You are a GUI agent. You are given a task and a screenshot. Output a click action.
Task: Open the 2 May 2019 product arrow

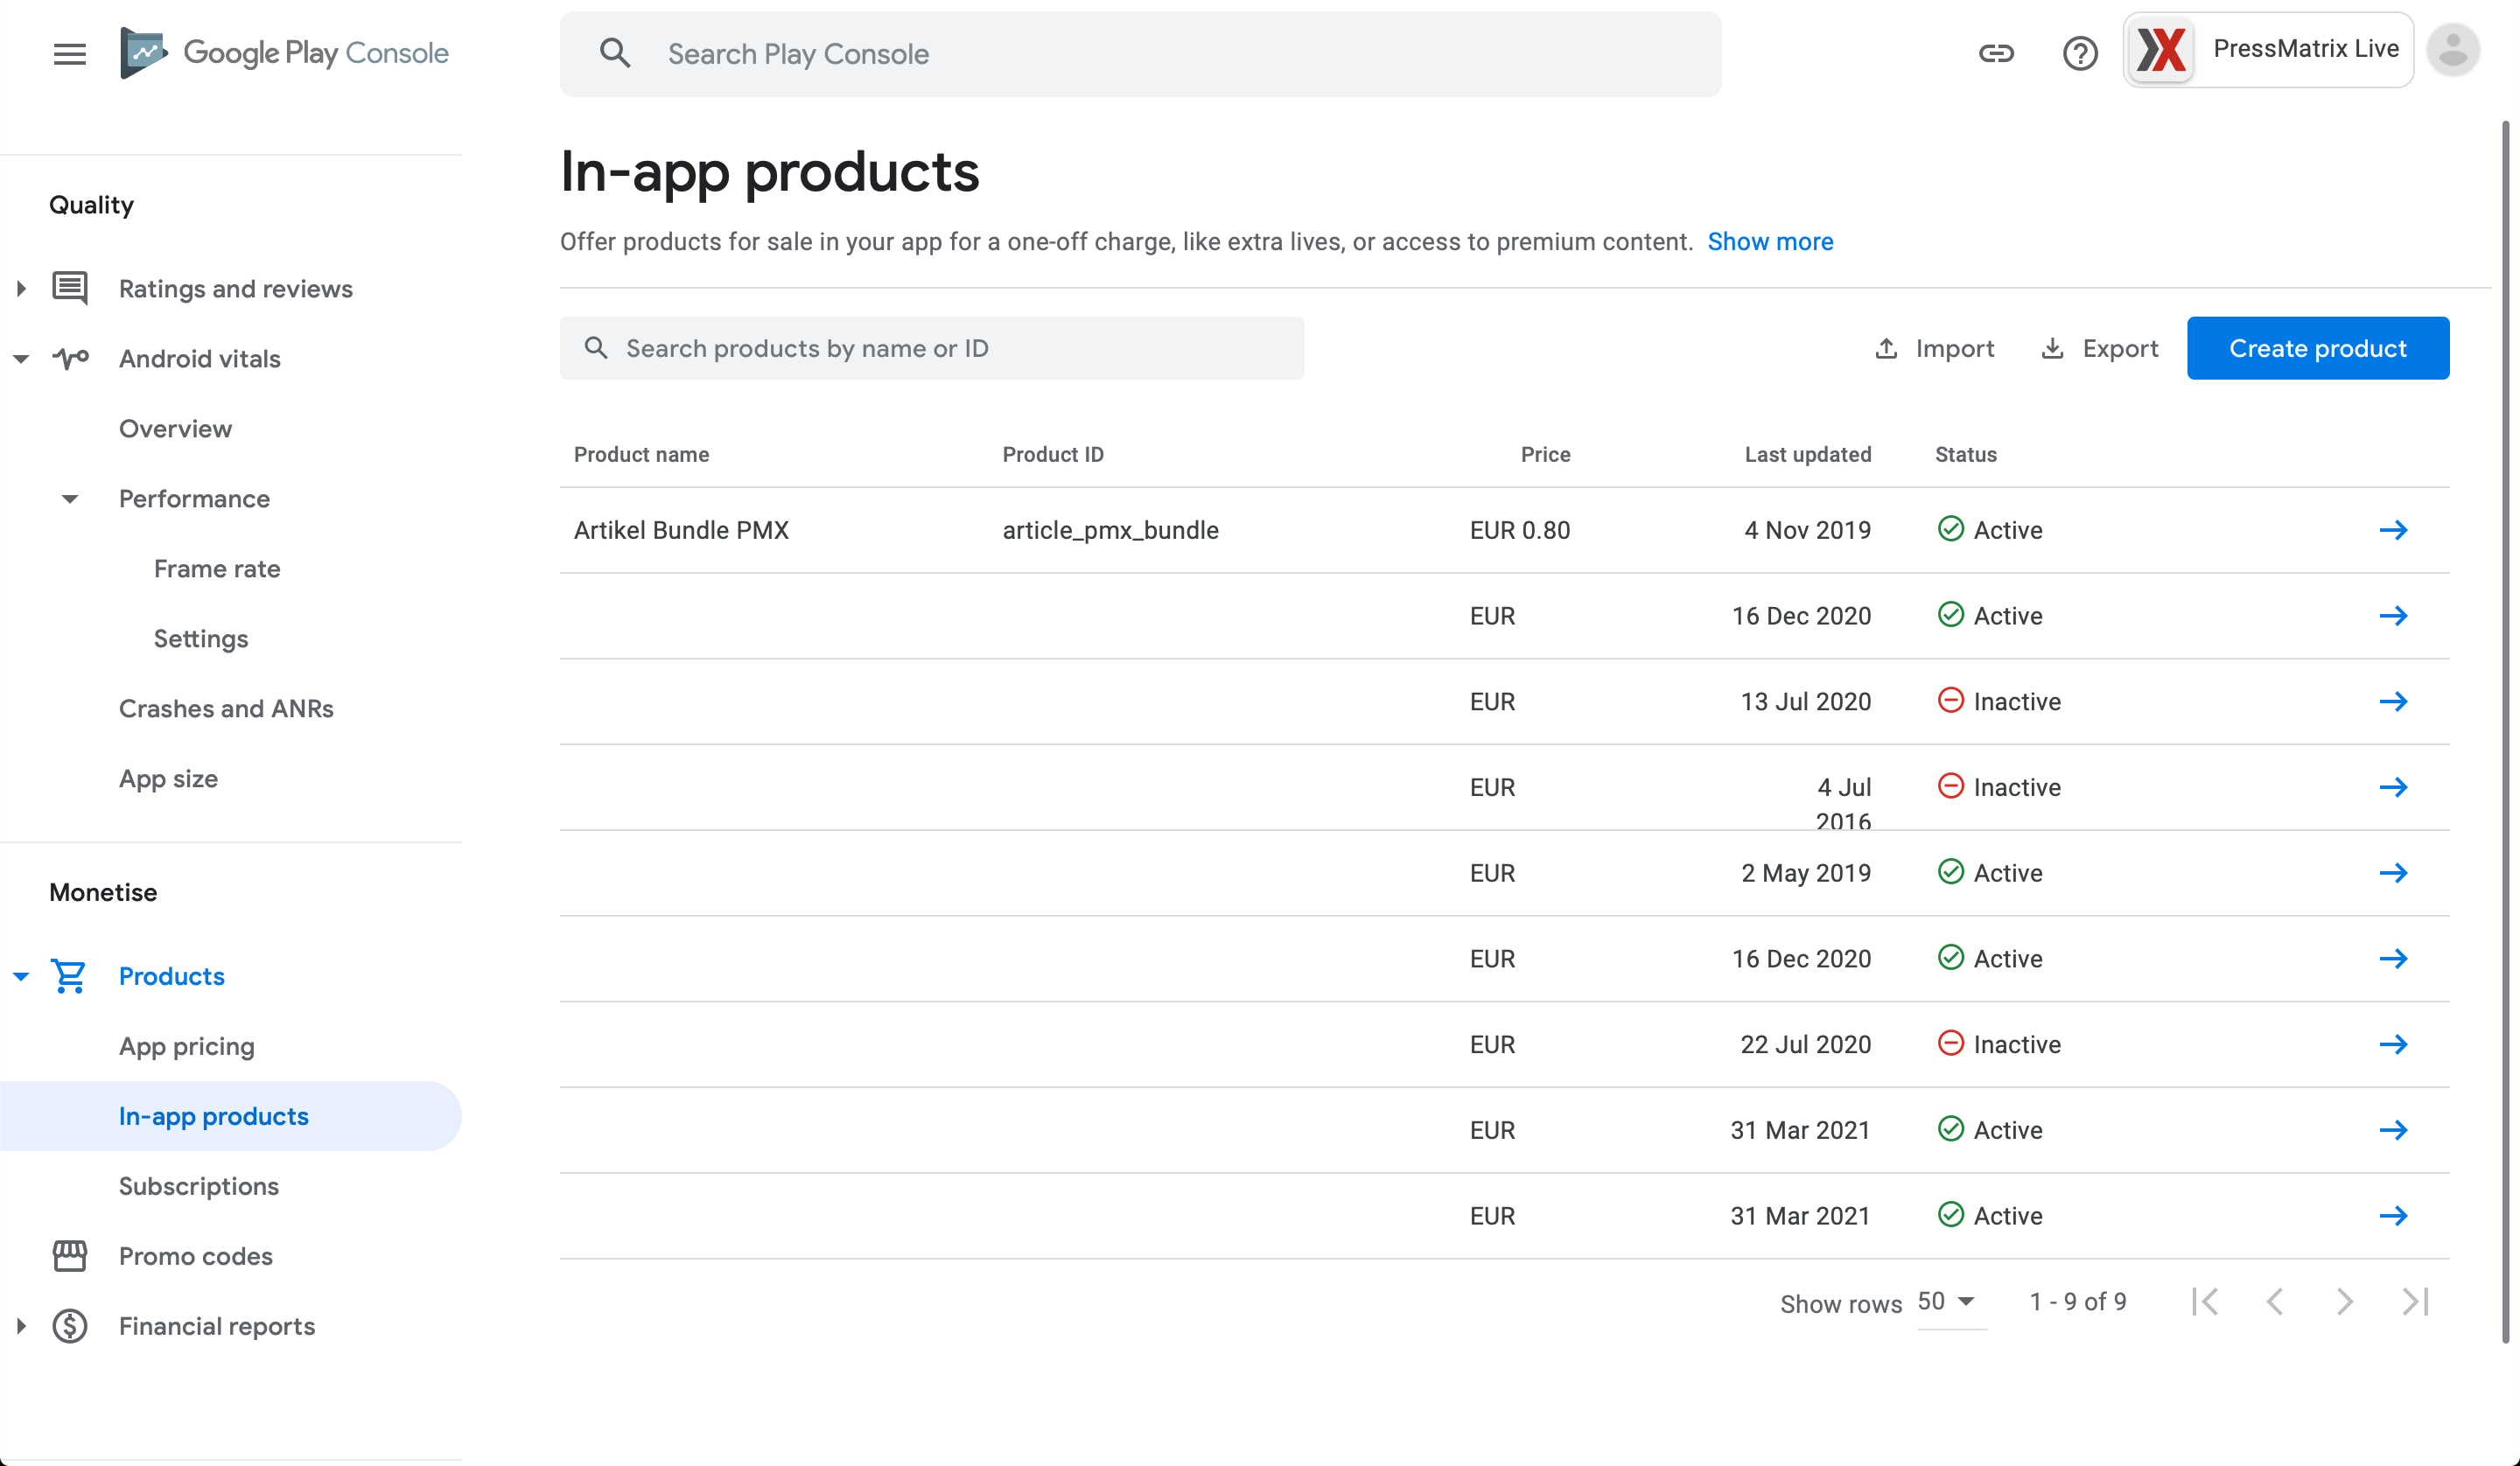(2393, 873)
